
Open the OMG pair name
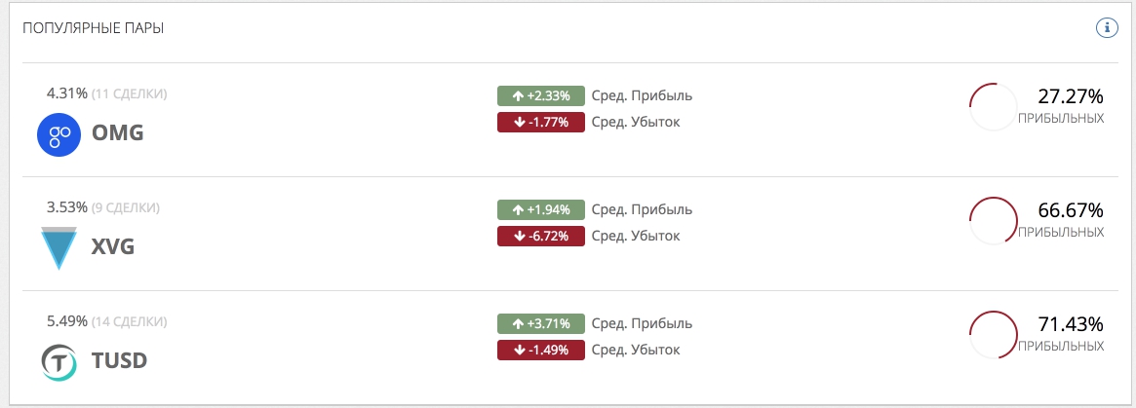(x=117, y=134)
